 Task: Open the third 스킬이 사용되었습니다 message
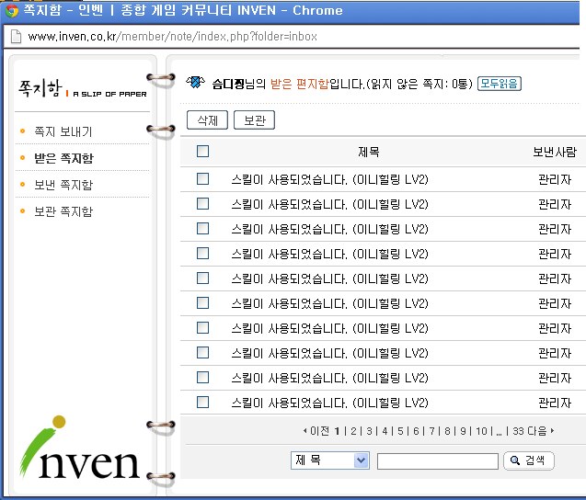coord(329,229)
